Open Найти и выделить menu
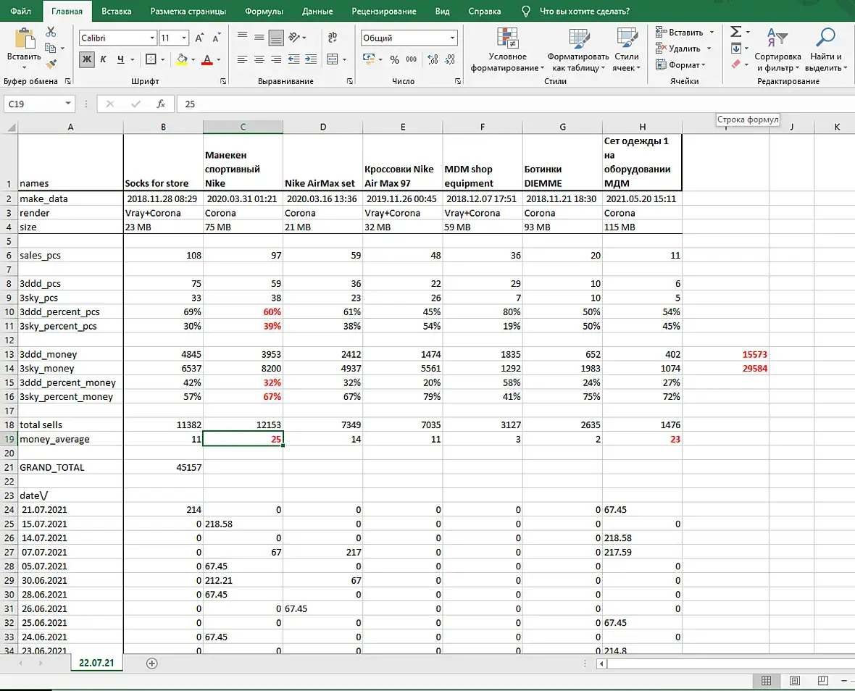Image resolution: width=855 pixels, height=691 pixels. [x=826, y=49]
